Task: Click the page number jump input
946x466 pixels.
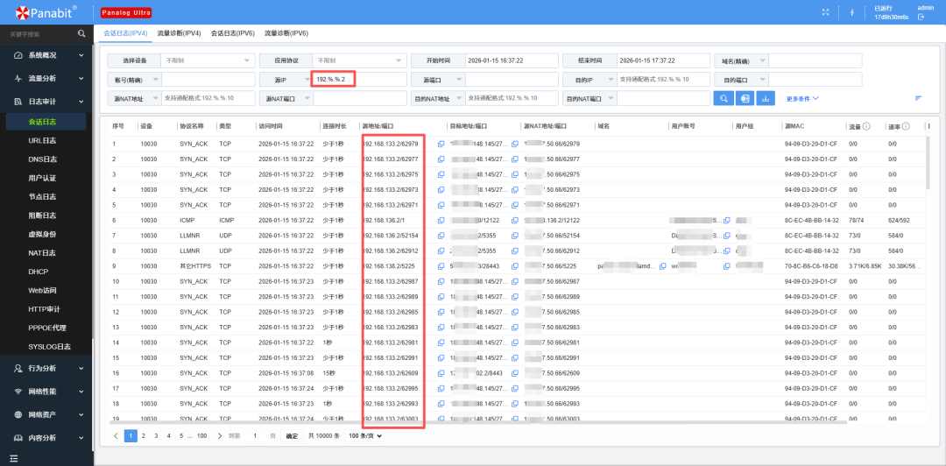Action: click(255, 436)
